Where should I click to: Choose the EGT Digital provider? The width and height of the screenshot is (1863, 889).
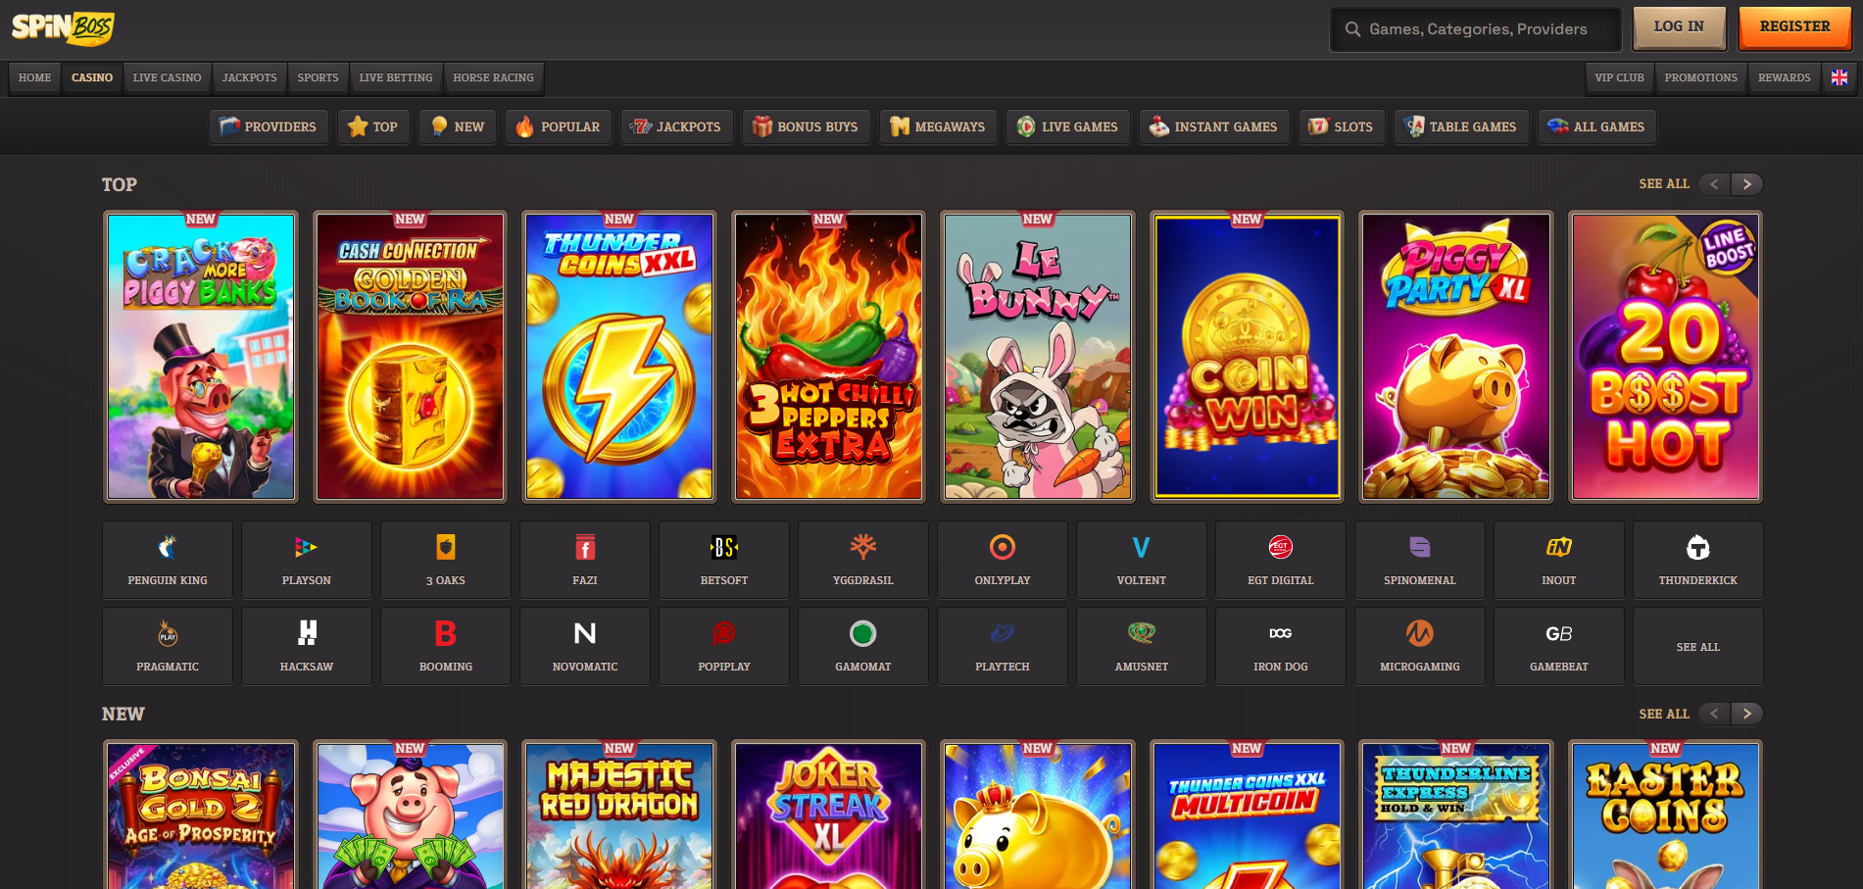point(1281,560)
